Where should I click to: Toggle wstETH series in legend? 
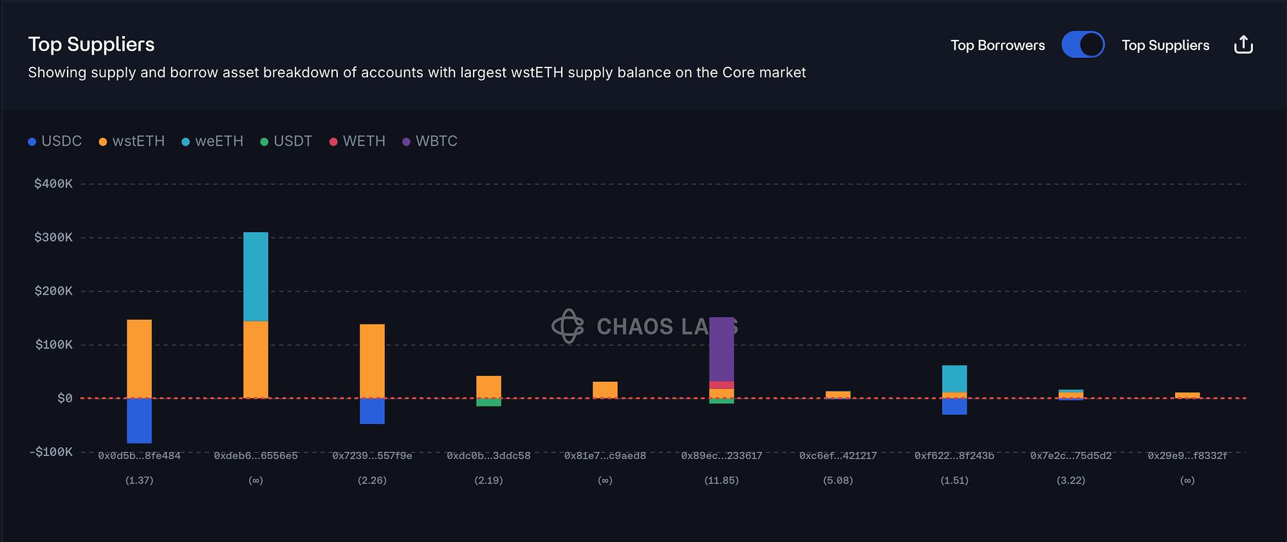pos(132,142)
